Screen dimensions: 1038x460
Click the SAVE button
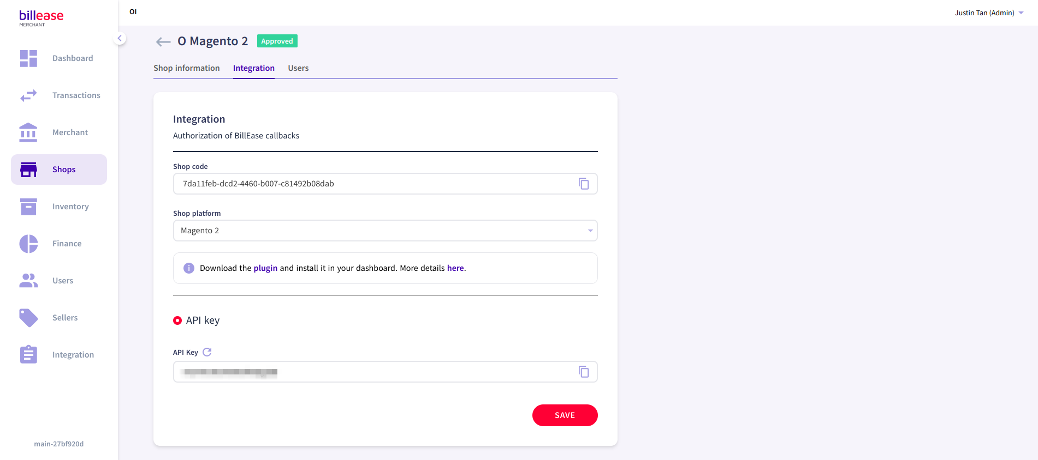pos(565,415)
